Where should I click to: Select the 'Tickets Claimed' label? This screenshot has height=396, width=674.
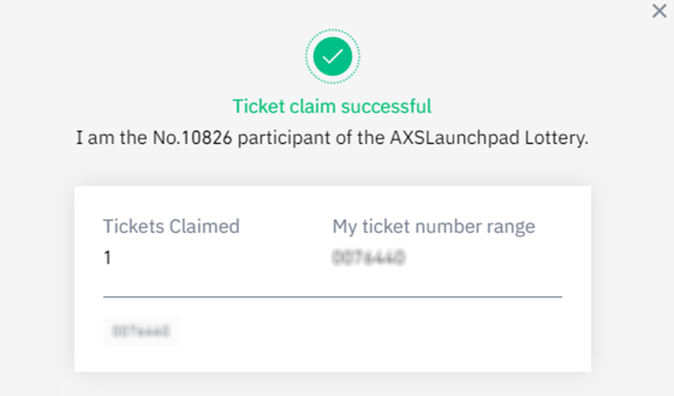tap(171, 226)
